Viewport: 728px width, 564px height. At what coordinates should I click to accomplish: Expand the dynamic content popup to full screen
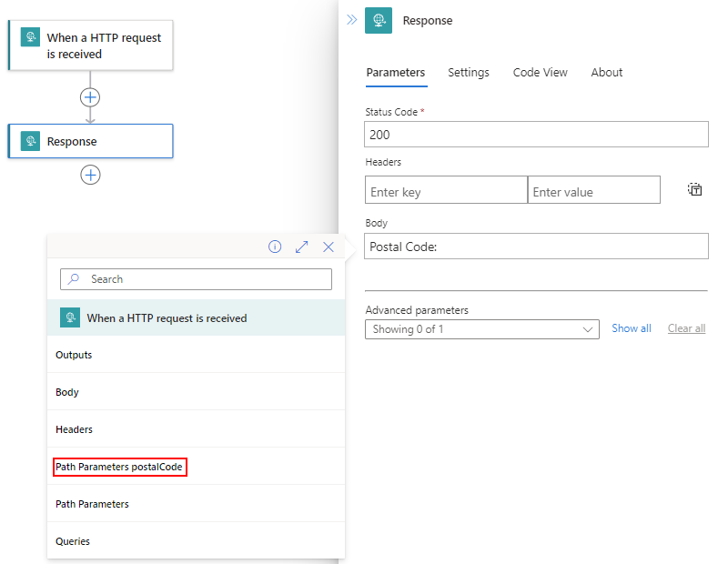pos(302,247)
